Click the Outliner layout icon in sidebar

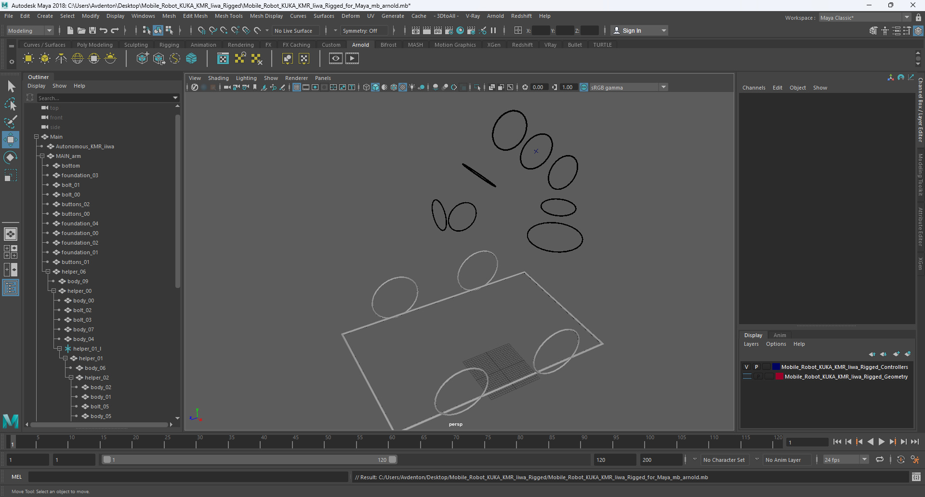(x=11, y=288)
